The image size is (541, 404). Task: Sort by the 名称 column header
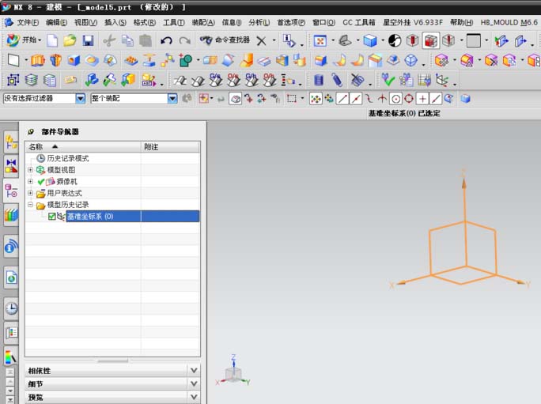[x=83, y=147]
